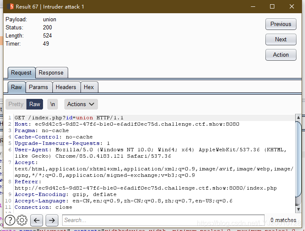Click the scrollbar down arrow
Image resolution: width=305 pixels, height=231 pixels.
pos(298,209)
